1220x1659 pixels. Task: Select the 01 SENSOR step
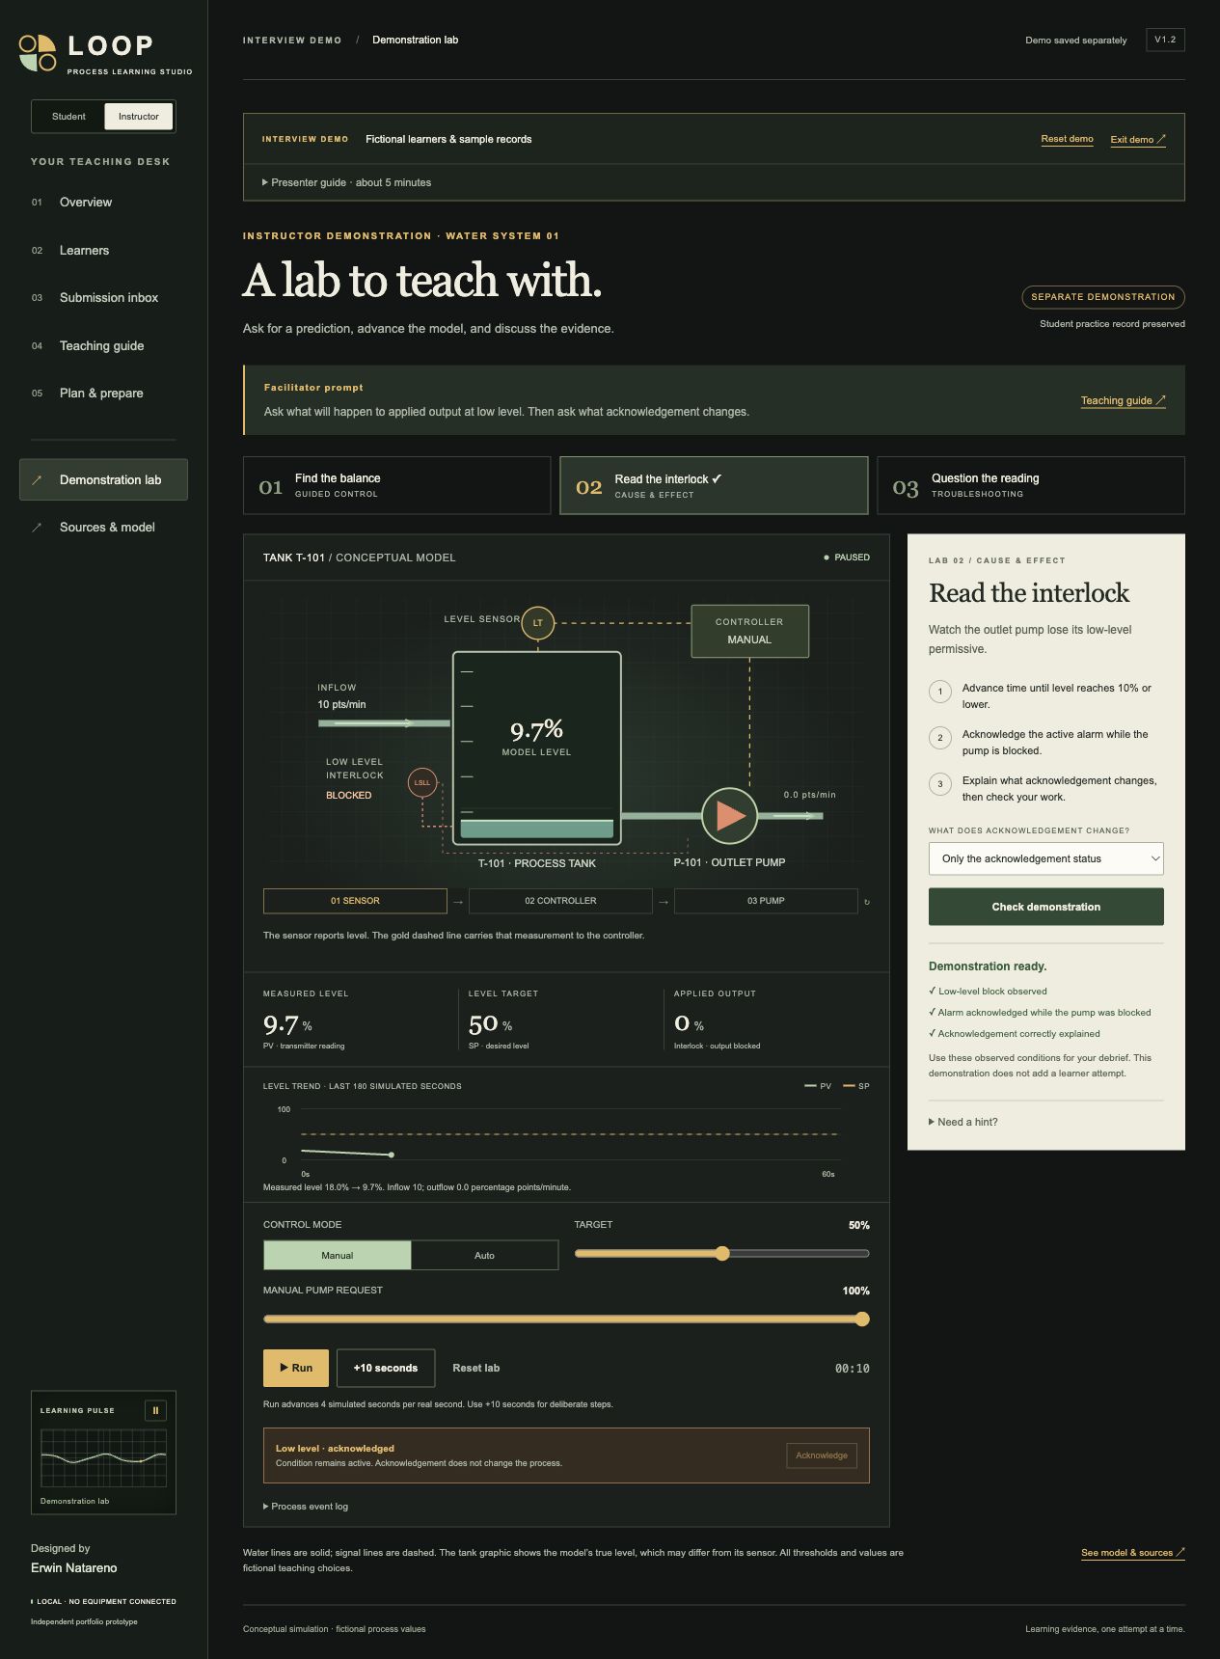pos(355,901)
